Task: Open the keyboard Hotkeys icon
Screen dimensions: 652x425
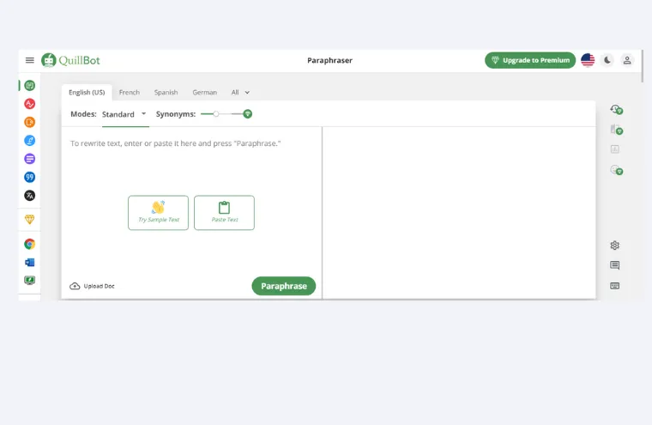Action: click(x=614, y=286)
